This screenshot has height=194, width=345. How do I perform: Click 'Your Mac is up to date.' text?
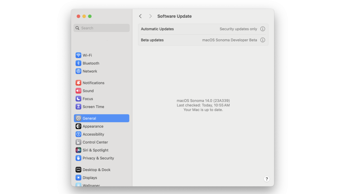203,109
